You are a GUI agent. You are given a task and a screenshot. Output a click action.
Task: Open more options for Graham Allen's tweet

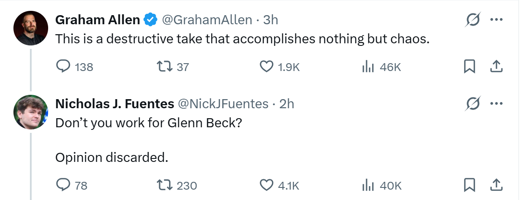click(496, 20)
